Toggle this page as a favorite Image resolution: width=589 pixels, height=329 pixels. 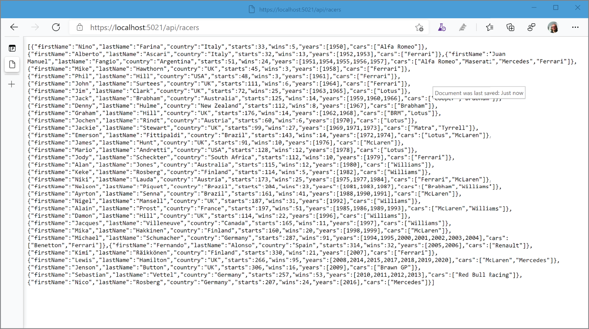(x=419, y=27)
